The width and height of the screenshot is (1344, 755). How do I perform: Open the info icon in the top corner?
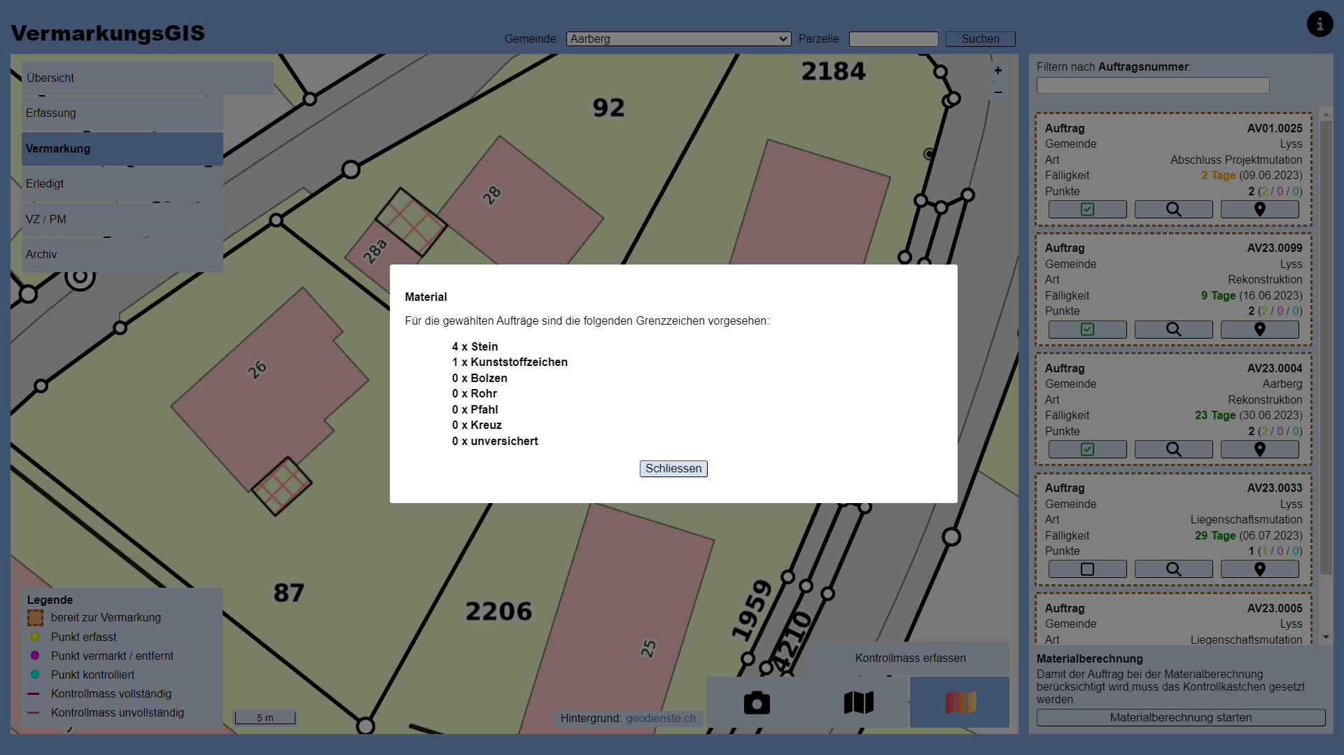(x=1319, y=23)
